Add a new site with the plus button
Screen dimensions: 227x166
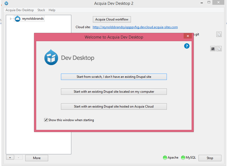click(x=10, y=157)
